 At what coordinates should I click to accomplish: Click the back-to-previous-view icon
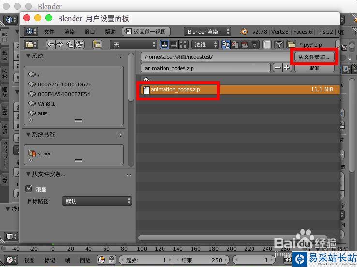click(128, 31)
